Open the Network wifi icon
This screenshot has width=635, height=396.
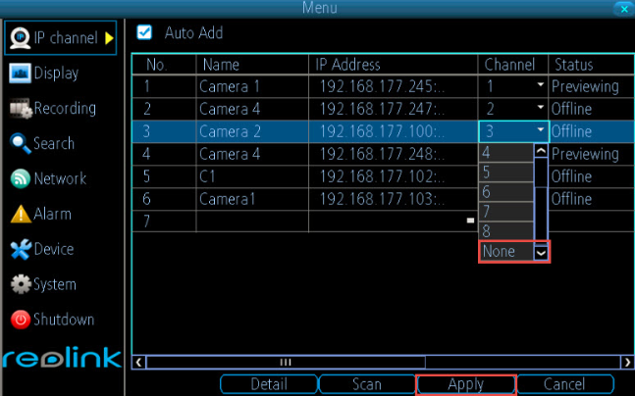(21, 178)
